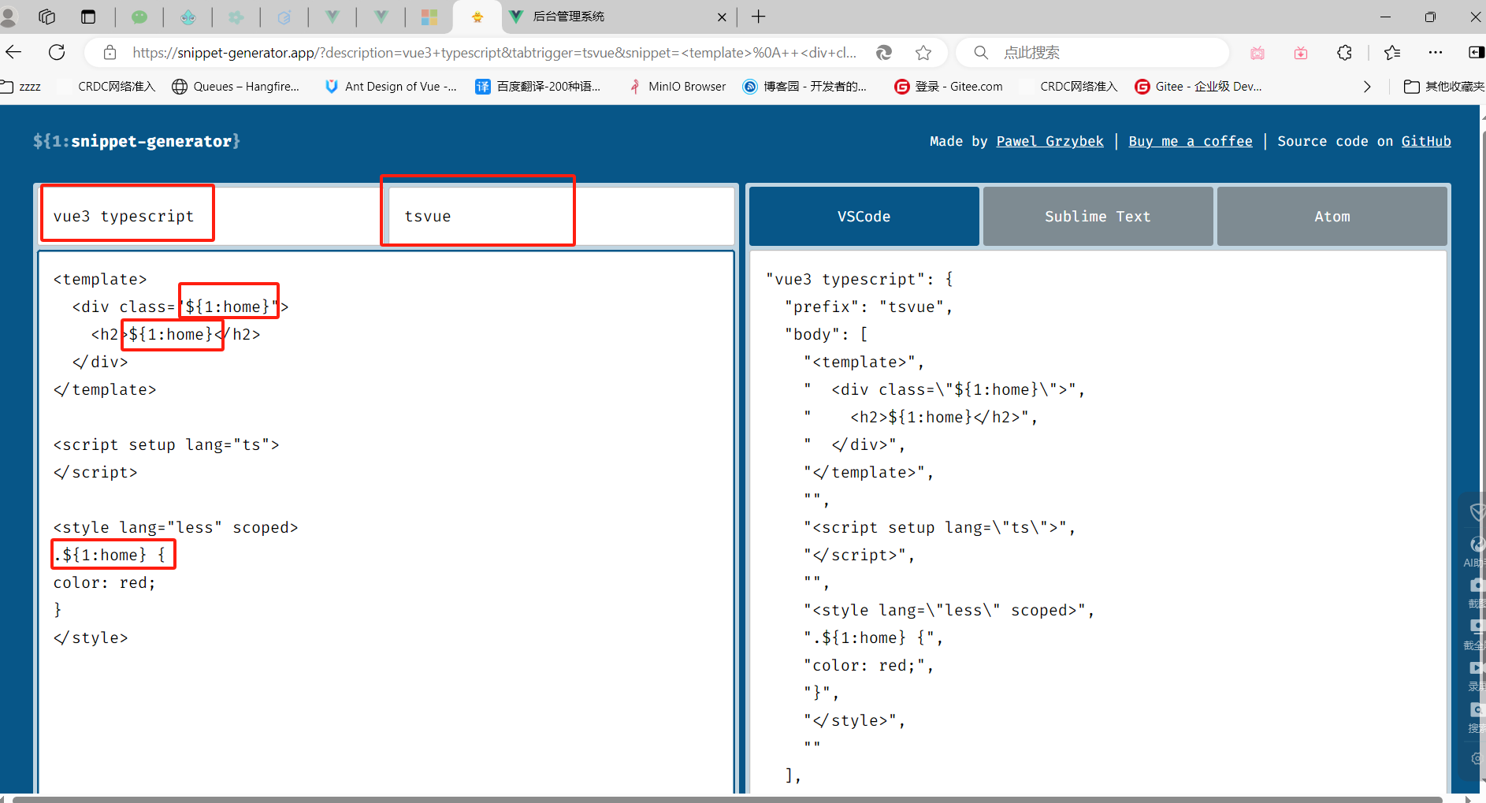Open the browser Settings and more menu

point(1436,53)
